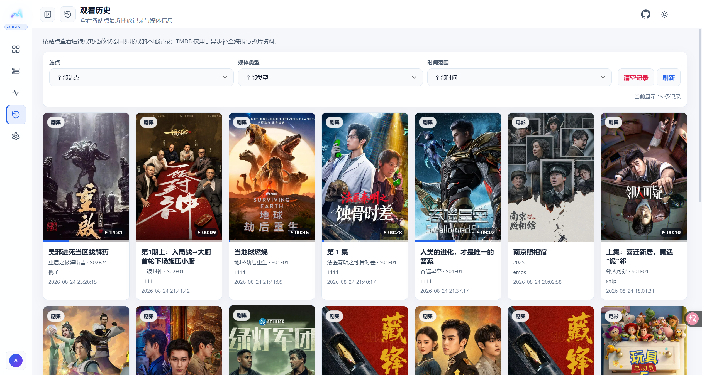The height and width of the screenshot is (375, 702).
Task: Click the 电影 tag on 南京照相馆 poster
Action: point(520,122)
